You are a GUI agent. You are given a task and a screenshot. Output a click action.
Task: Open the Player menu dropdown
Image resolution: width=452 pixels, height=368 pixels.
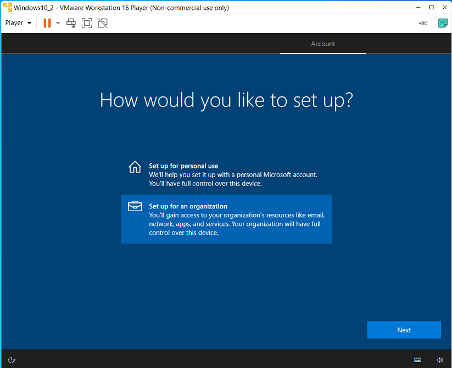tap(15, 23)
